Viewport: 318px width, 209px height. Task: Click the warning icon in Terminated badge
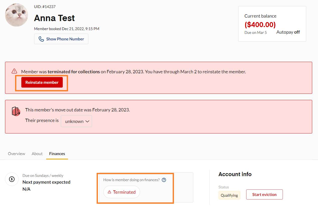click(109, 192)
